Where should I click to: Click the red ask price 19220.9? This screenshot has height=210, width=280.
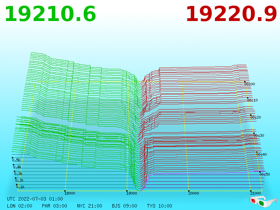(231, 14)
